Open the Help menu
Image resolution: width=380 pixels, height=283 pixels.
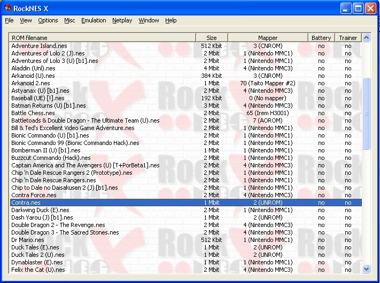(x=171, y=21)
